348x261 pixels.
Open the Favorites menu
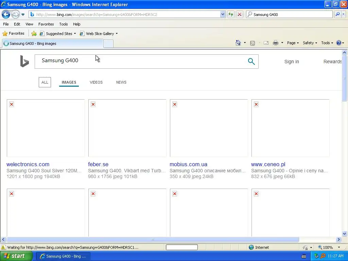46,24
